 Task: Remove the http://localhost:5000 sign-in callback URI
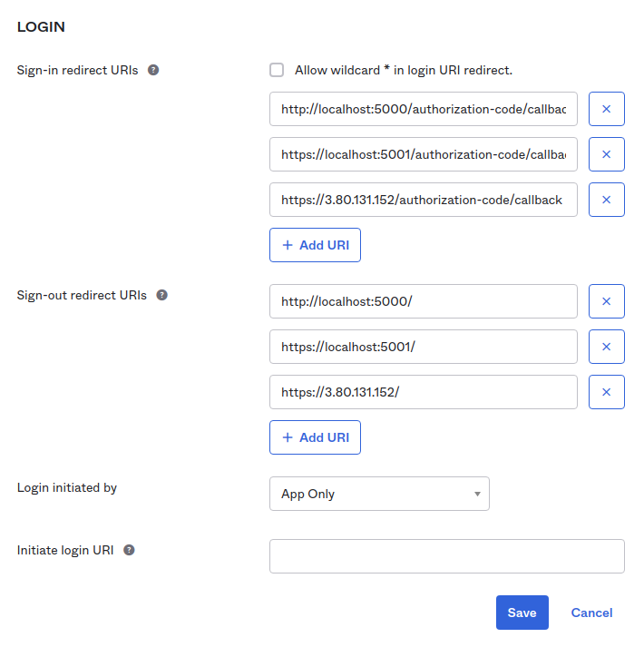point(606,109)
